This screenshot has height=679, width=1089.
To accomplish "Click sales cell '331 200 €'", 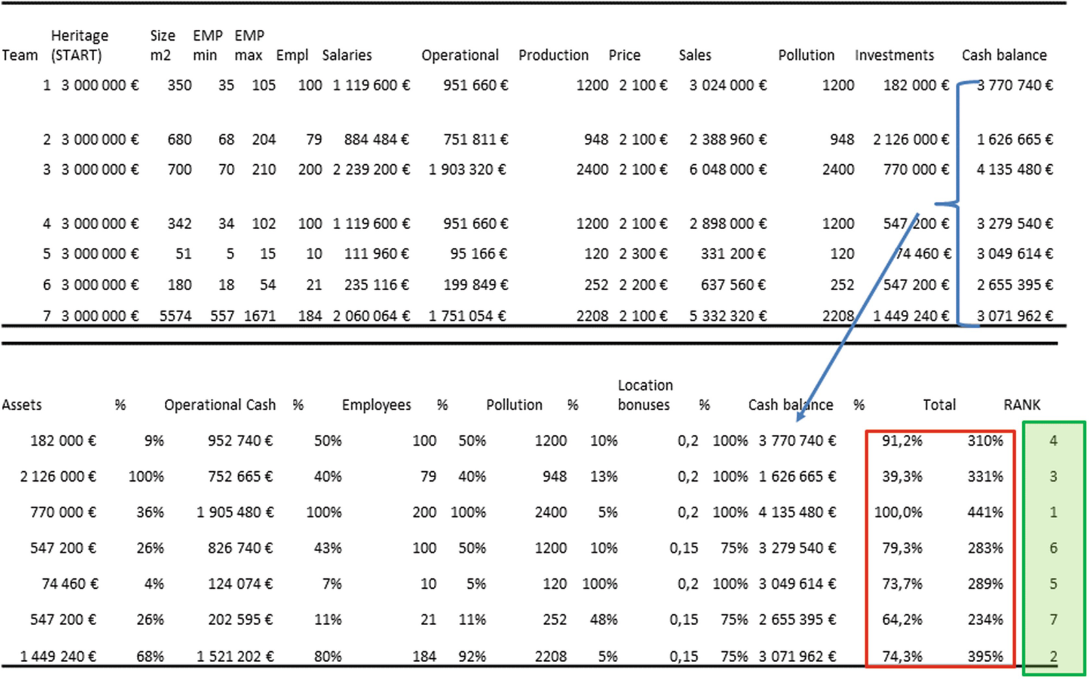I will (x=733, y=254).
